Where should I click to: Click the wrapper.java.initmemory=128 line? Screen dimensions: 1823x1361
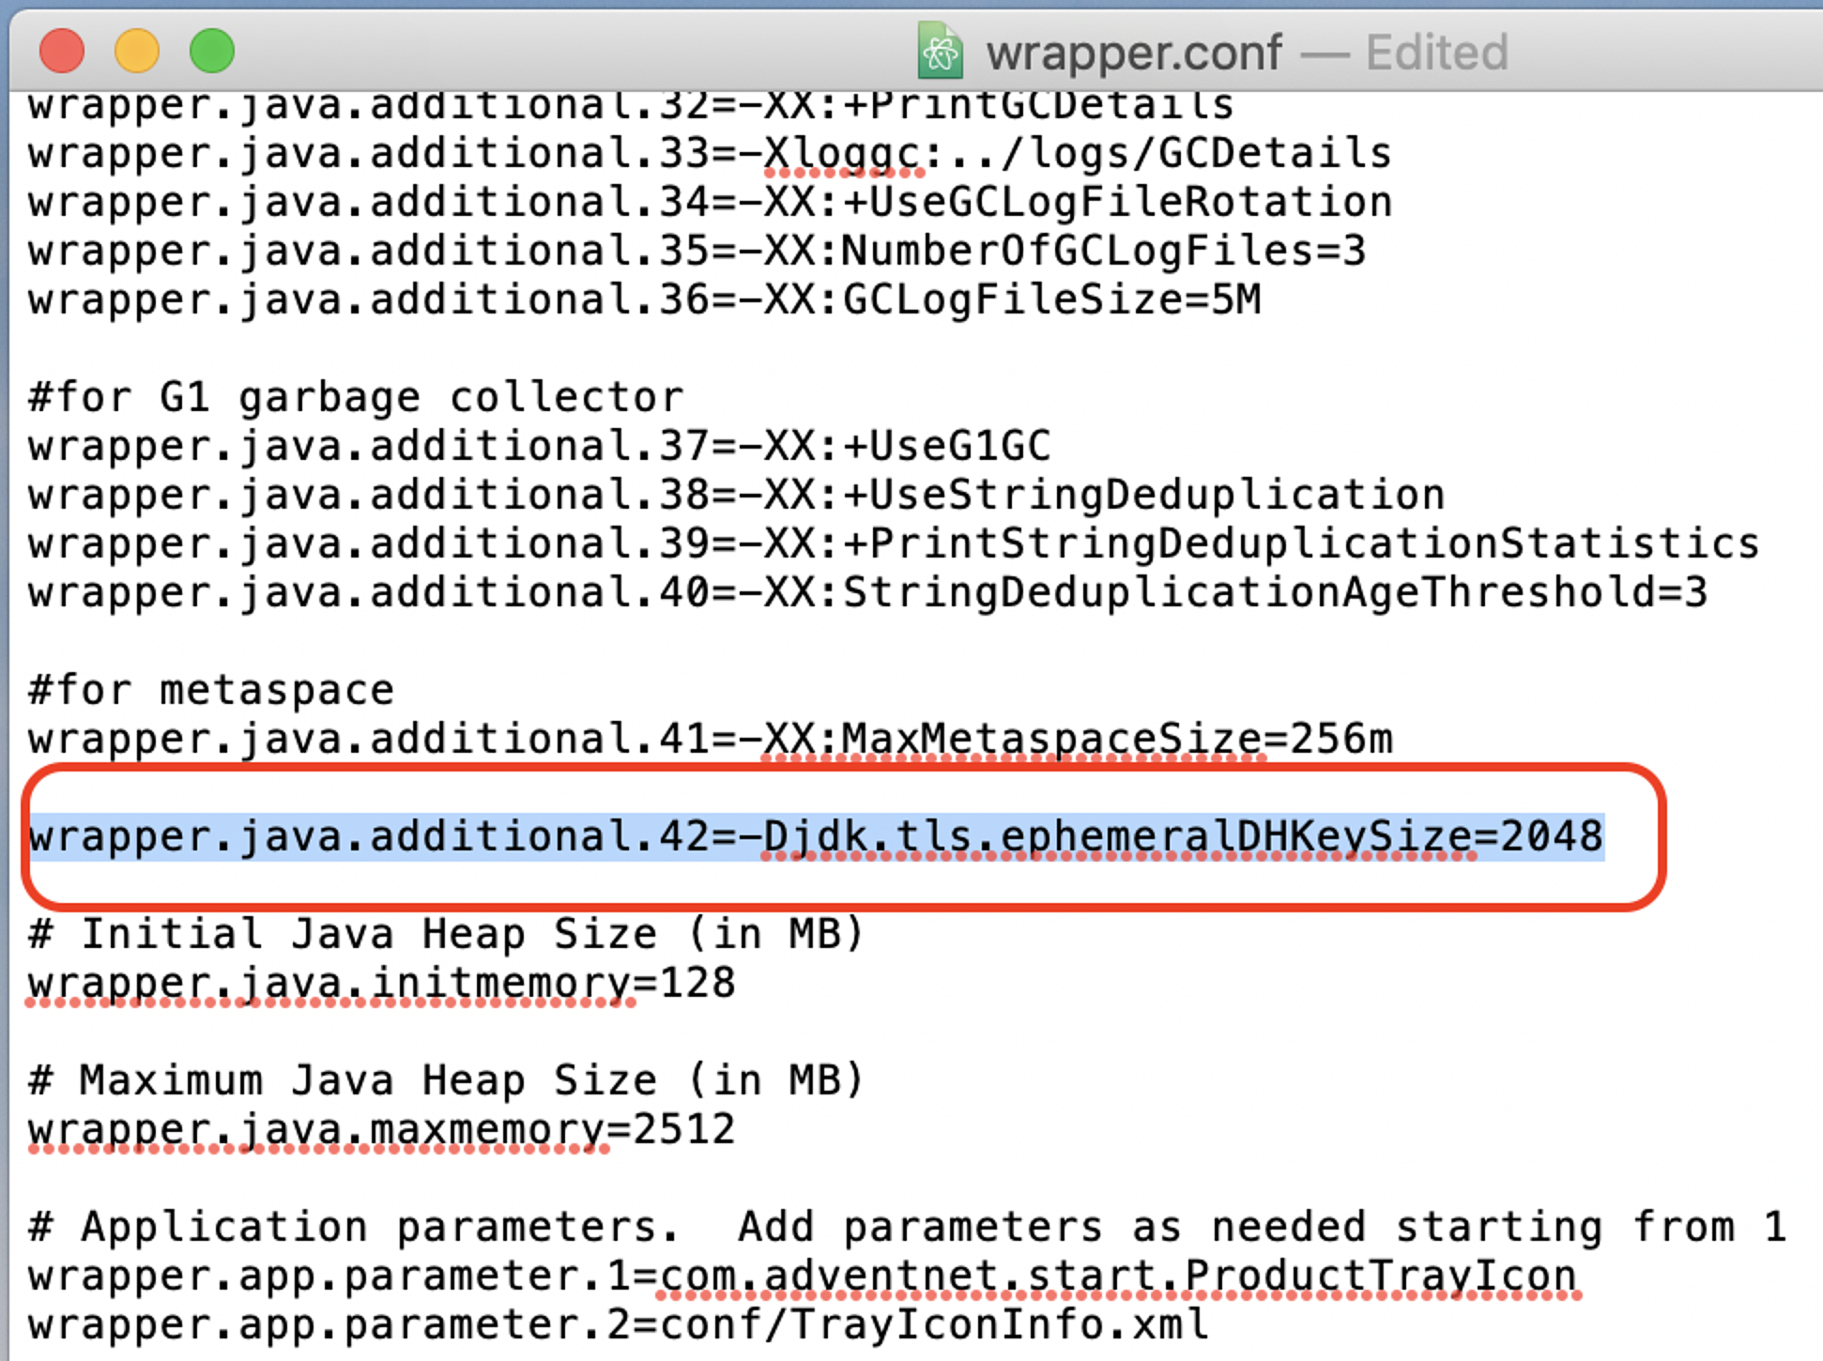click(382, 984)
